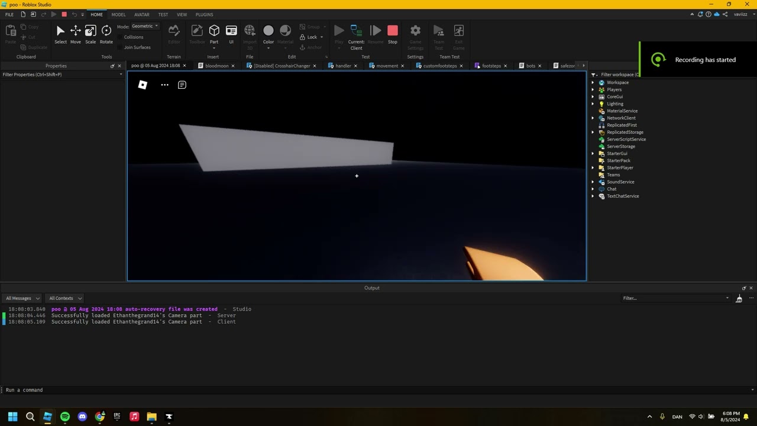This screenshot has width=757, height=426.
Task: Select the Select tool
Action: [x=60, y=34]
